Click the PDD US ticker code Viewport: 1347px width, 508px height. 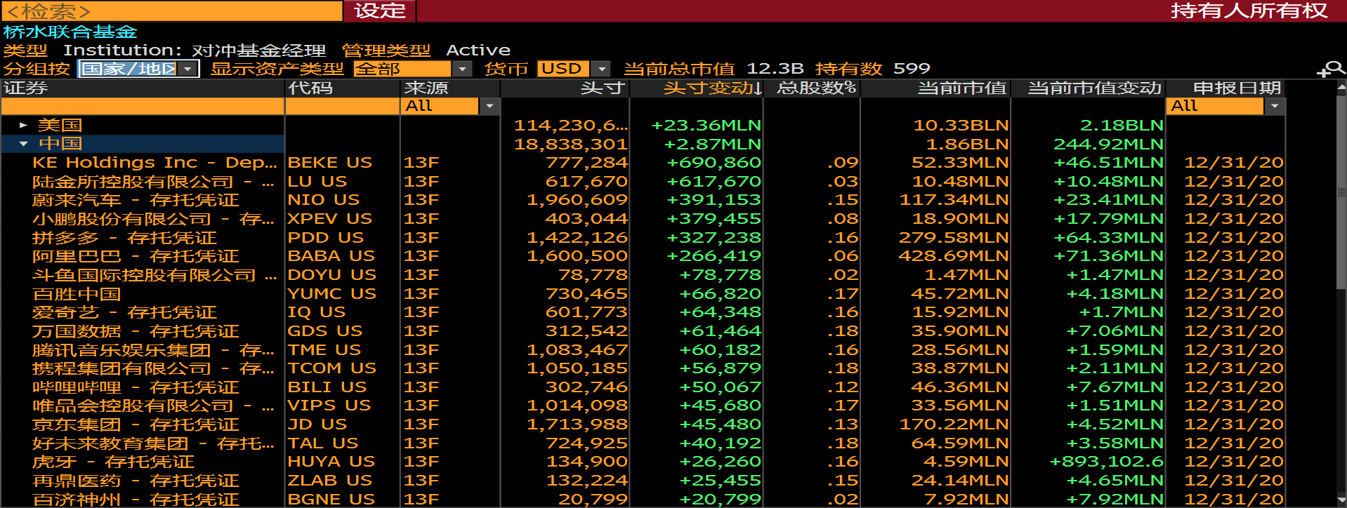(x=326, y=238)
